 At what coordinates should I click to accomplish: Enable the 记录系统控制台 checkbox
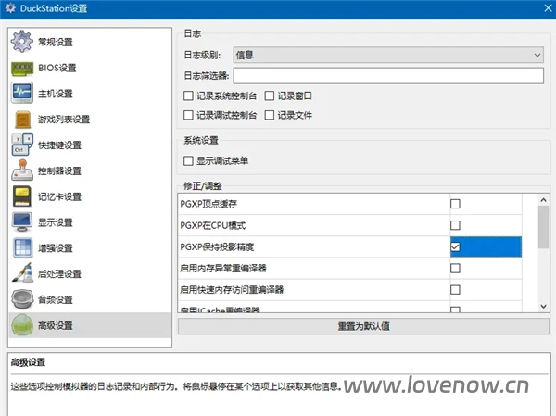(188, 95)
